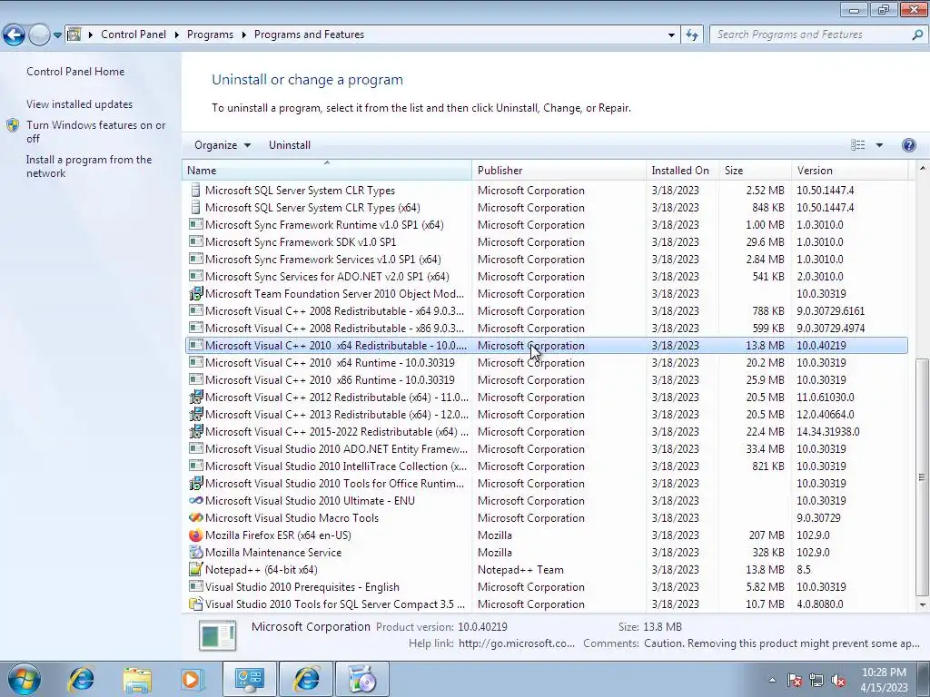Open the recent pages dropdown arrow
This screenshot has width=930, height=697.
57,35
